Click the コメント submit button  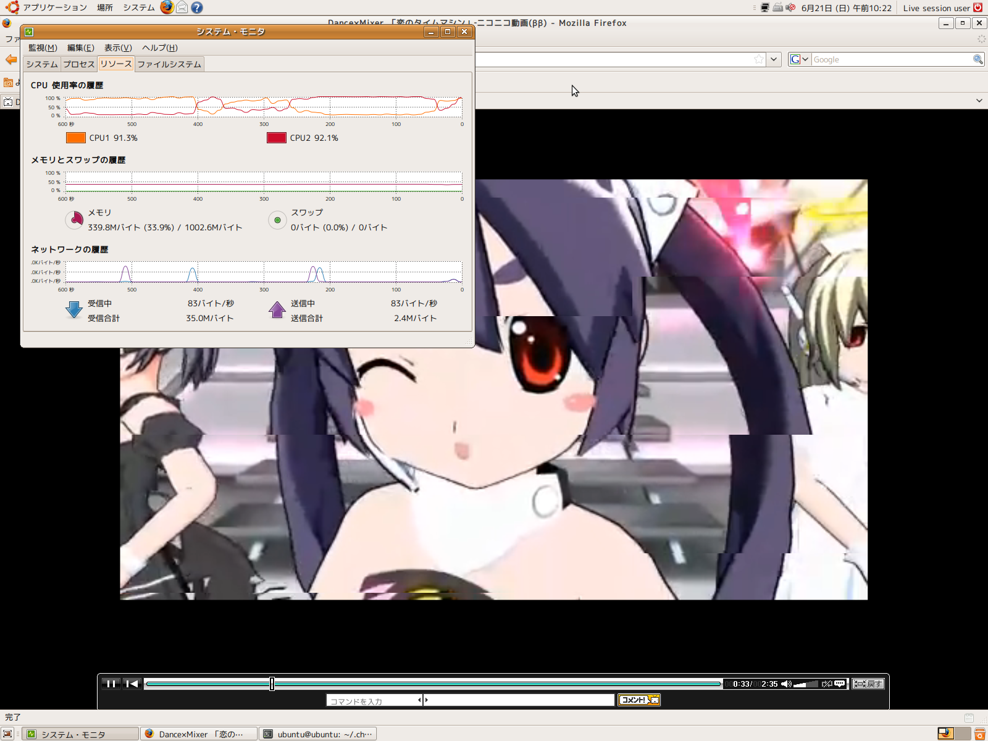(x=639, y=700)
